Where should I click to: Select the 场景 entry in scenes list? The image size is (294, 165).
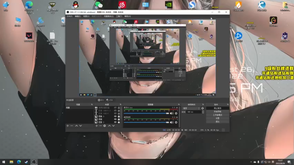(x=79, y=108)
